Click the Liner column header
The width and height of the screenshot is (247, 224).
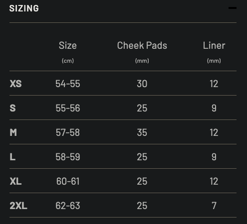coord(214,45)
